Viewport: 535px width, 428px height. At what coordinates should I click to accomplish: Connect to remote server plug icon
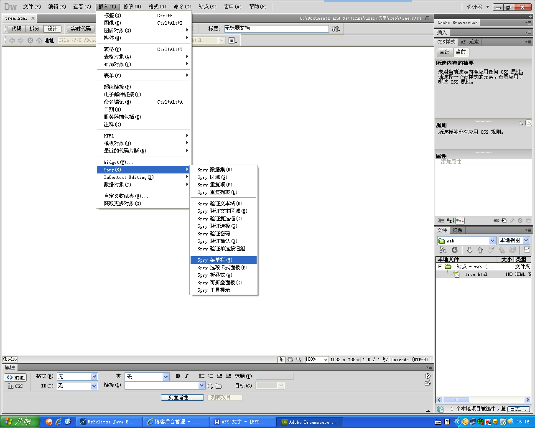(x=443, y=250)
